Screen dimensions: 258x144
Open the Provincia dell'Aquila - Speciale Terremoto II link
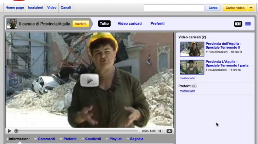(223, 46)
